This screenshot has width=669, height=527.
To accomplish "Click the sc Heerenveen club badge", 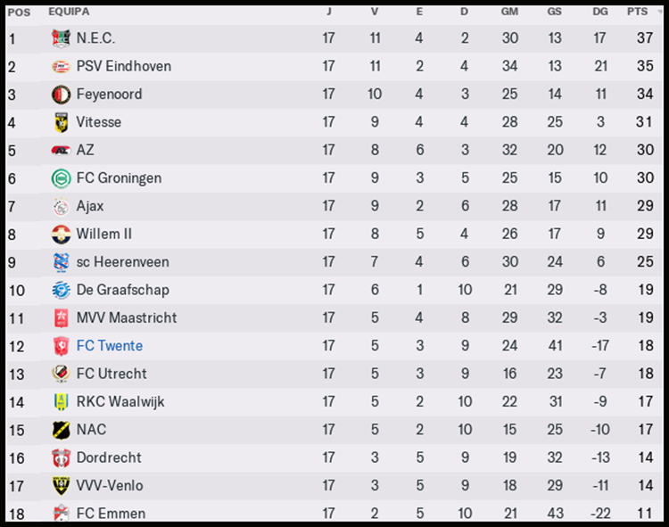I will pos(61,262).
